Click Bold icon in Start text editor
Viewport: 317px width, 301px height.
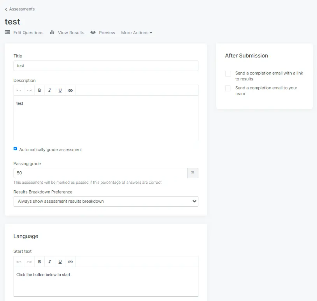(x=40, y=262)
